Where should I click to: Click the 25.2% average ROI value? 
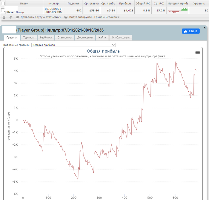[x=161, y=10]
